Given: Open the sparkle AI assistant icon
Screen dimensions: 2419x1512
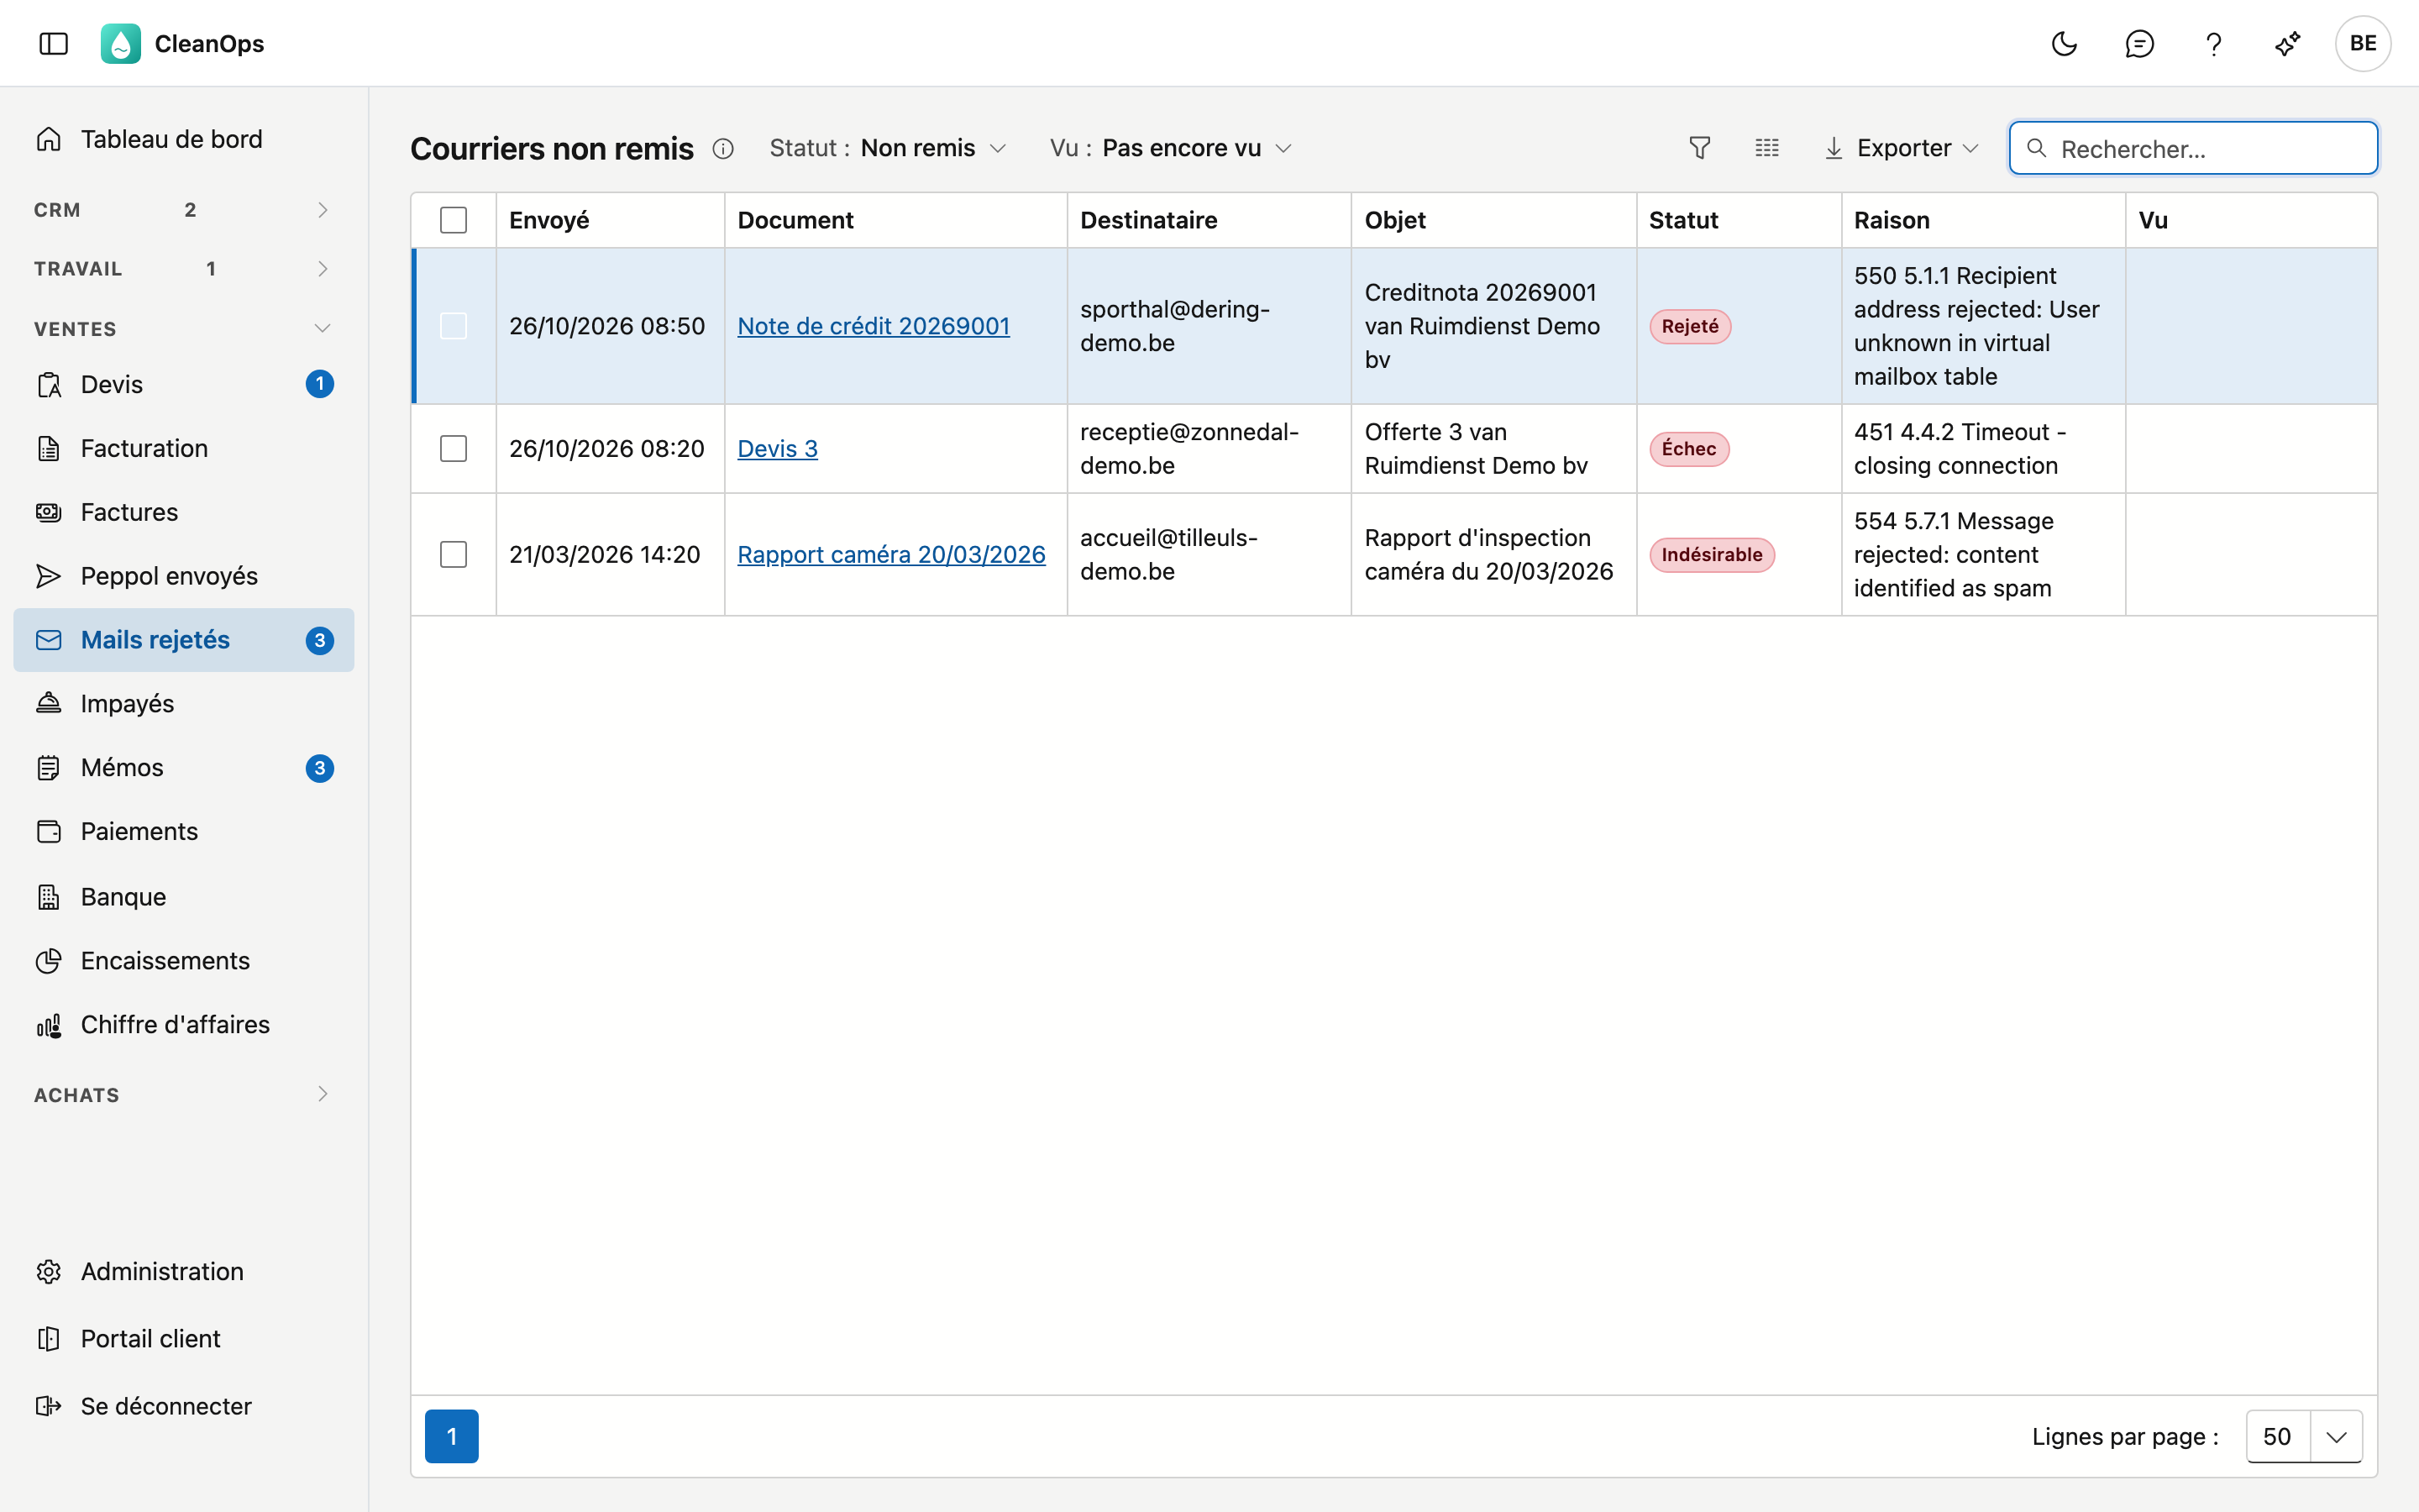Looking at the screenshot, I should 2288,44.
